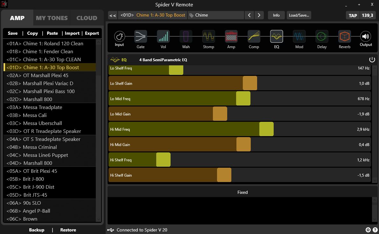Select preset <01C> Chime 1: A-30 Top CLEAN

pyautogui.click(x=50, y=60)
